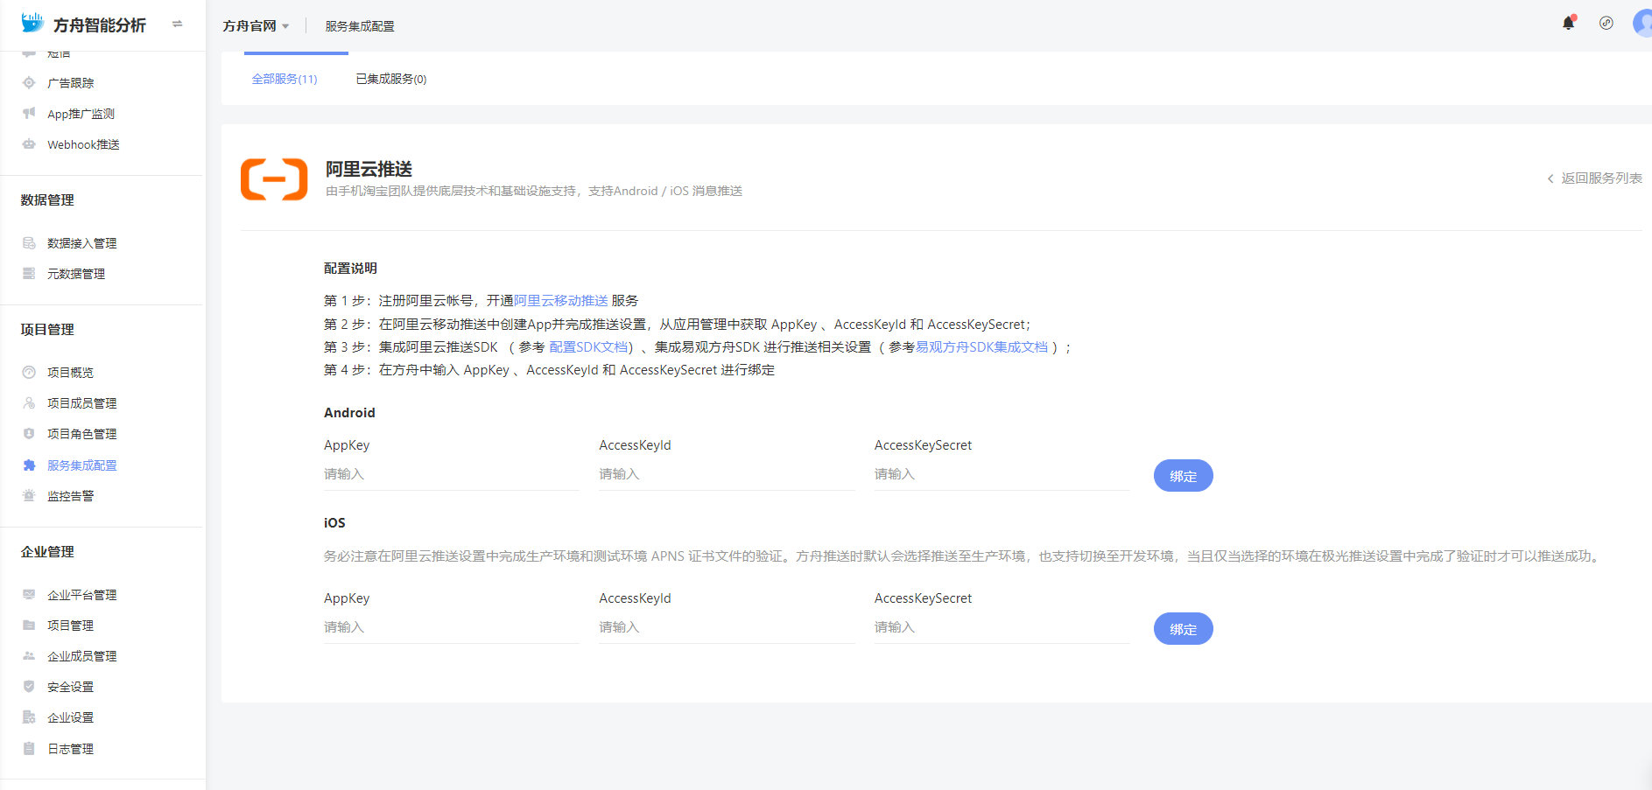Click the 企业平台管理 icon
1652x790 pixels.
click(x=29, y=595)
